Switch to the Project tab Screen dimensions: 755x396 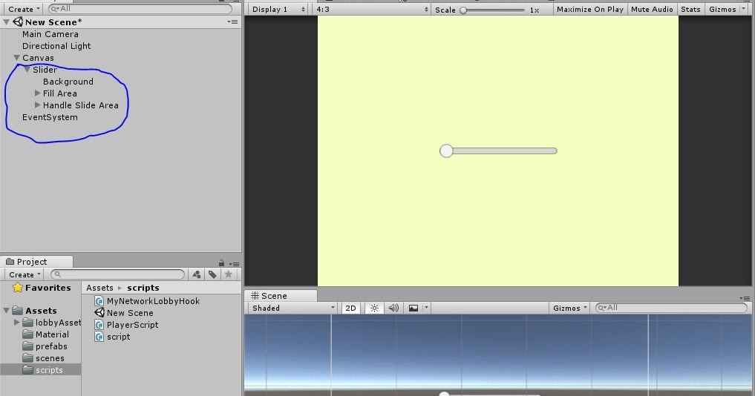pos(36,262)
